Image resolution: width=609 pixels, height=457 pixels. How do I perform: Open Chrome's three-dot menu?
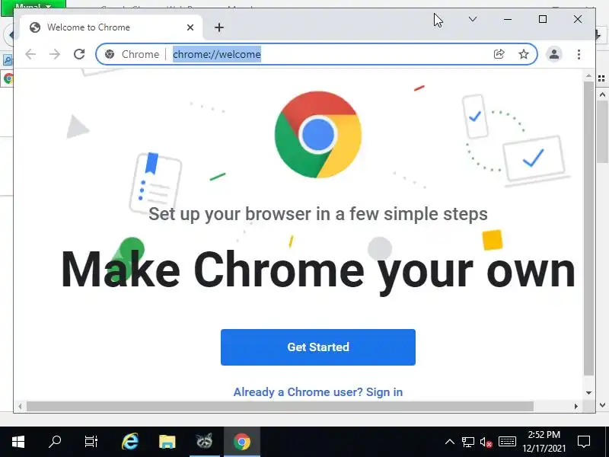tap(579, 54)
